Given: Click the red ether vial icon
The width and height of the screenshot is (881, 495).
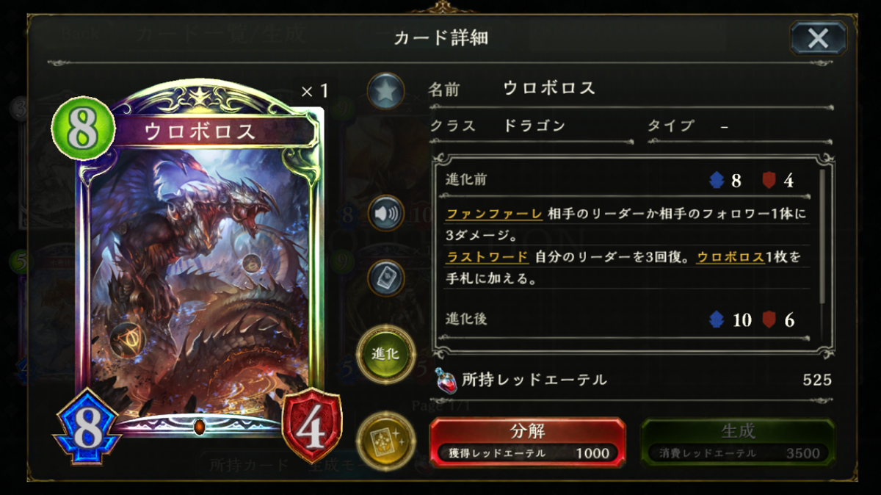Looking at the screenshot, I should (444, 380).
